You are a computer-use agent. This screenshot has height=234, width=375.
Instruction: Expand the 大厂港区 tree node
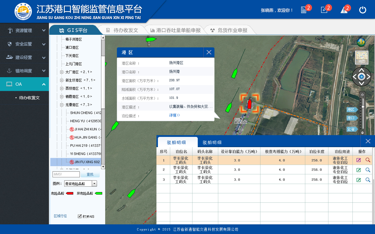click(62, 72)
